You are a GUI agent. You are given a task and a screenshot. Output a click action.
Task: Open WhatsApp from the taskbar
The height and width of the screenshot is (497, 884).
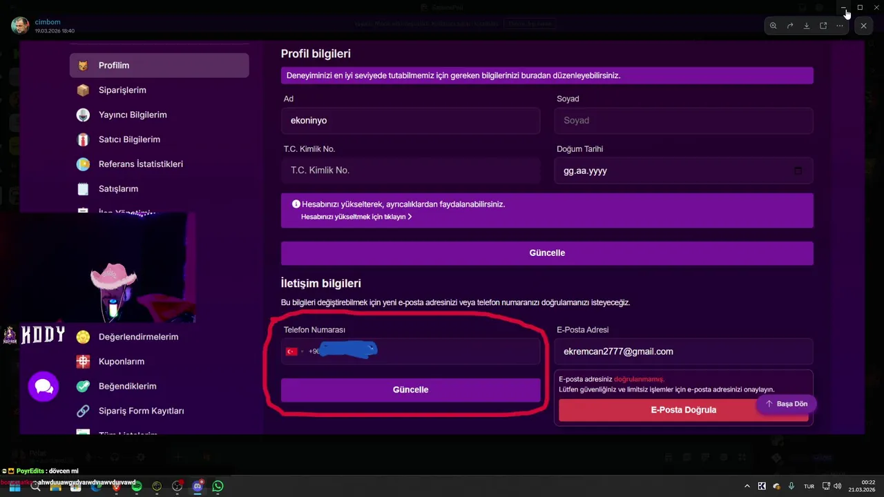pyautogui.click(x=218, y=486)
